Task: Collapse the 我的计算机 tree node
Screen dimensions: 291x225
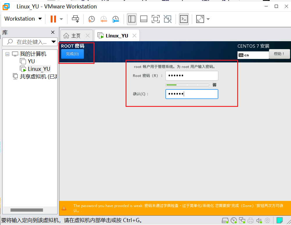Action: pyautogui.click(x=8, y=54)
